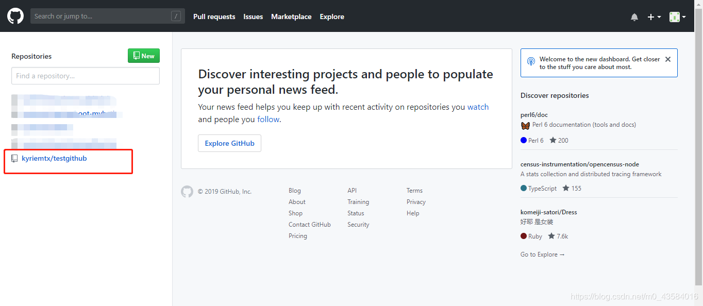Click the star icon showing 200
This screenshot has width=703, height=306.
click(x=553, y=140)
